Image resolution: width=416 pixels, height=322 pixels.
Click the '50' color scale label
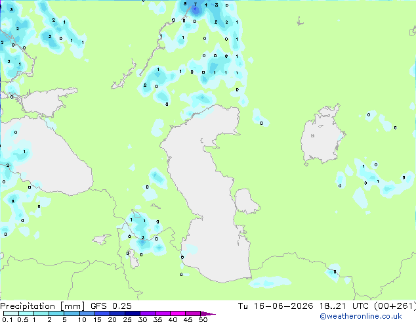(x=203, y=319)
